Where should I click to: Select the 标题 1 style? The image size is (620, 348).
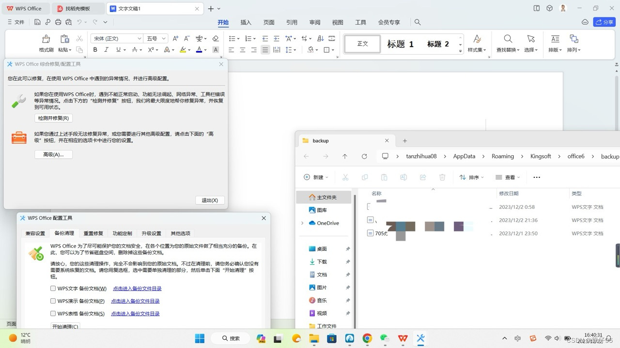pos(401,44)
